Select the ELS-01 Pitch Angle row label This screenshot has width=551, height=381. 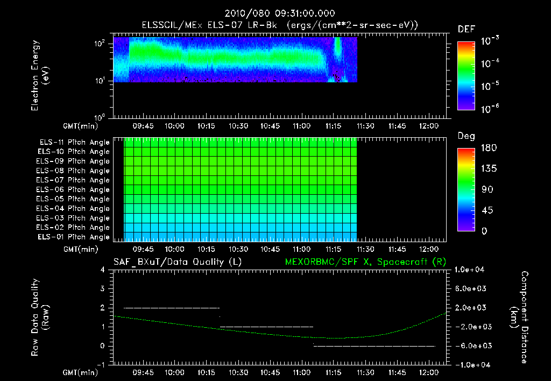pos(74,237)
